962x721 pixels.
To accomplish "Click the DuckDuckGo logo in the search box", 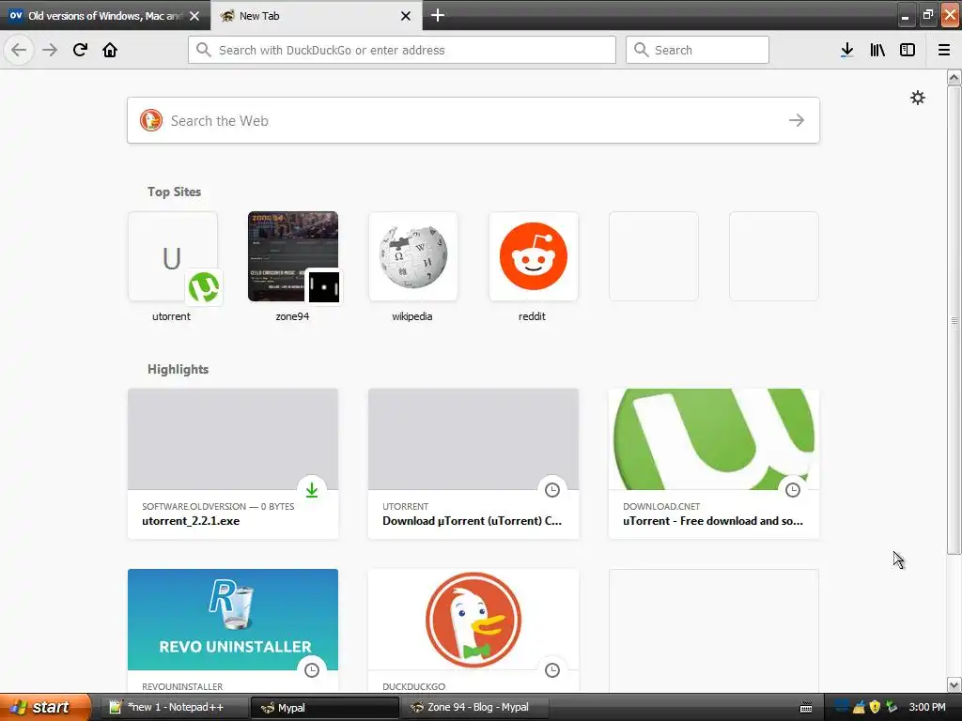I will (x=151, y=120).
